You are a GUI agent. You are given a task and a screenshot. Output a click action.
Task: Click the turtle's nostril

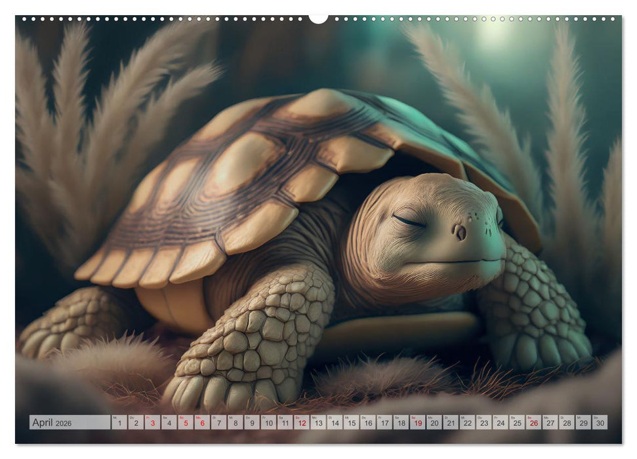click(x=461, y=232)
